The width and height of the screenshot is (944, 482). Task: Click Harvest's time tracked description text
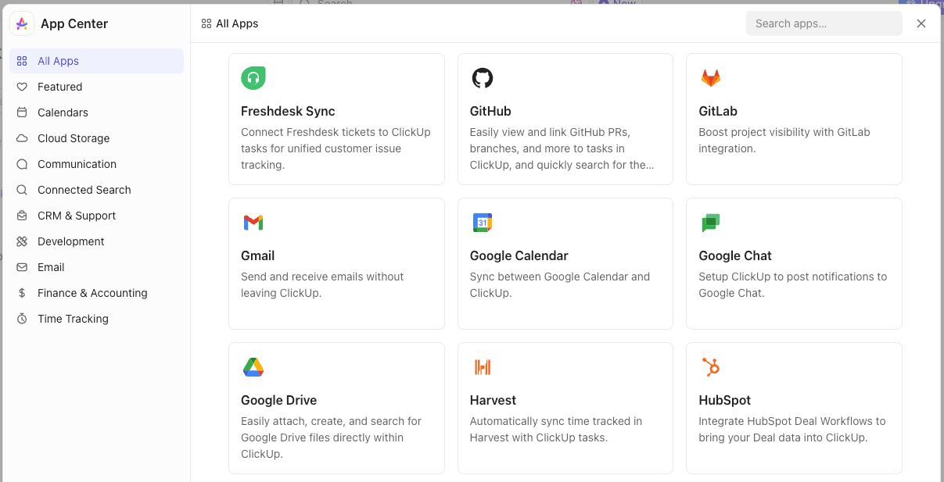point(556,429)
